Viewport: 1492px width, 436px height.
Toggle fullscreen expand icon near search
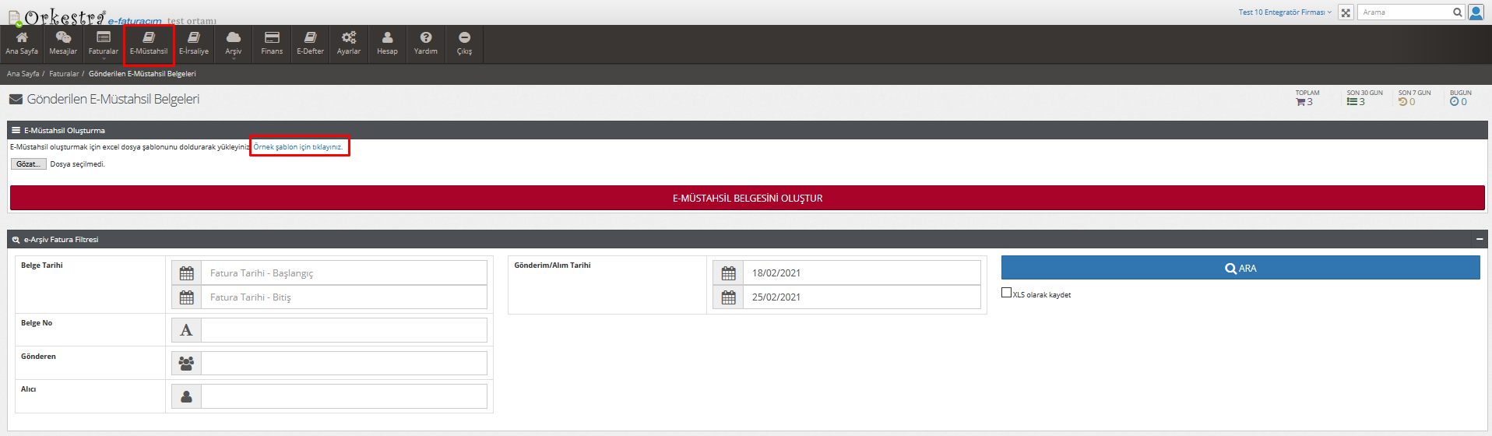coord(1346,12)
